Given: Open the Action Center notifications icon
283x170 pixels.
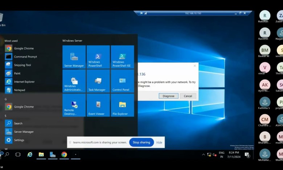Looking at the screenshot, I should (247, 155).
